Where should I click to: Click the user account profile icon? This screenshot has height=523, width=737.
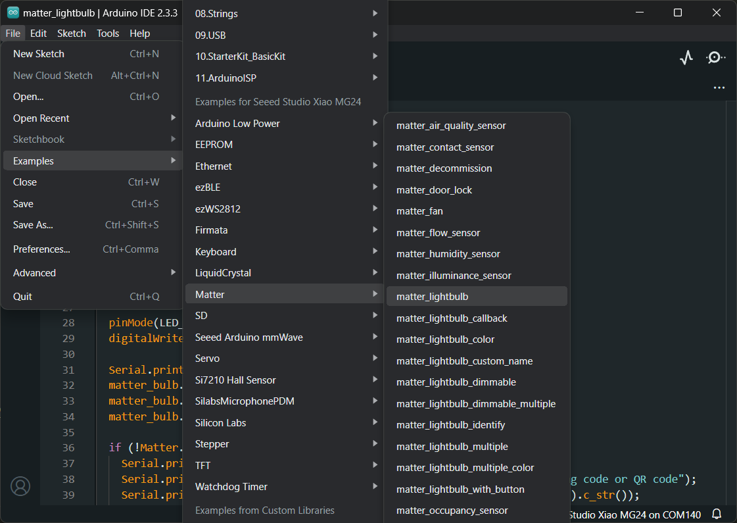click(x=20, y=486)
